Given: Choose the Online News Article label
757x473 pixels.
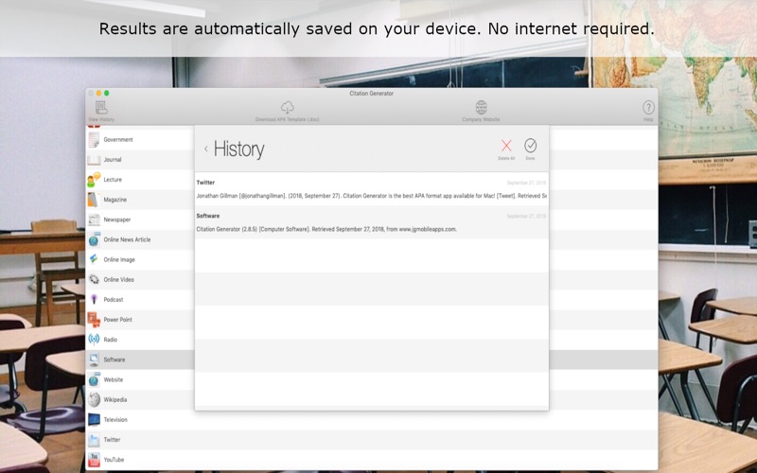Looking at the screenshot, I should pyautogui.click(x=127, y=239).
